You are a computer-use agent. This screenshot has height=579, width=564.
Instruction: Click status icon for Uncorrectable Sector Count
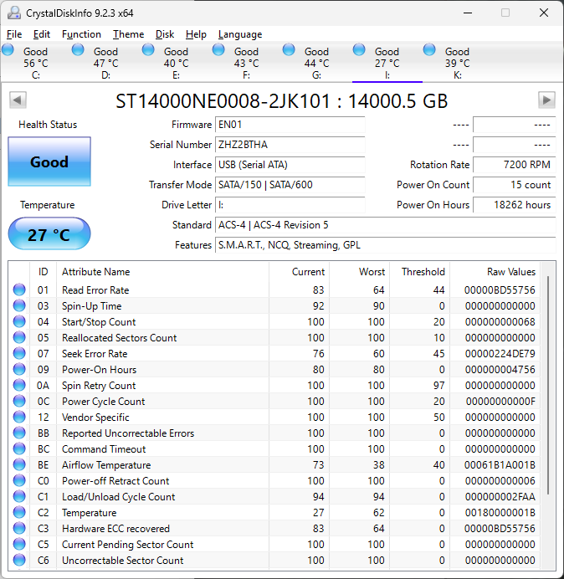[19, 560]
